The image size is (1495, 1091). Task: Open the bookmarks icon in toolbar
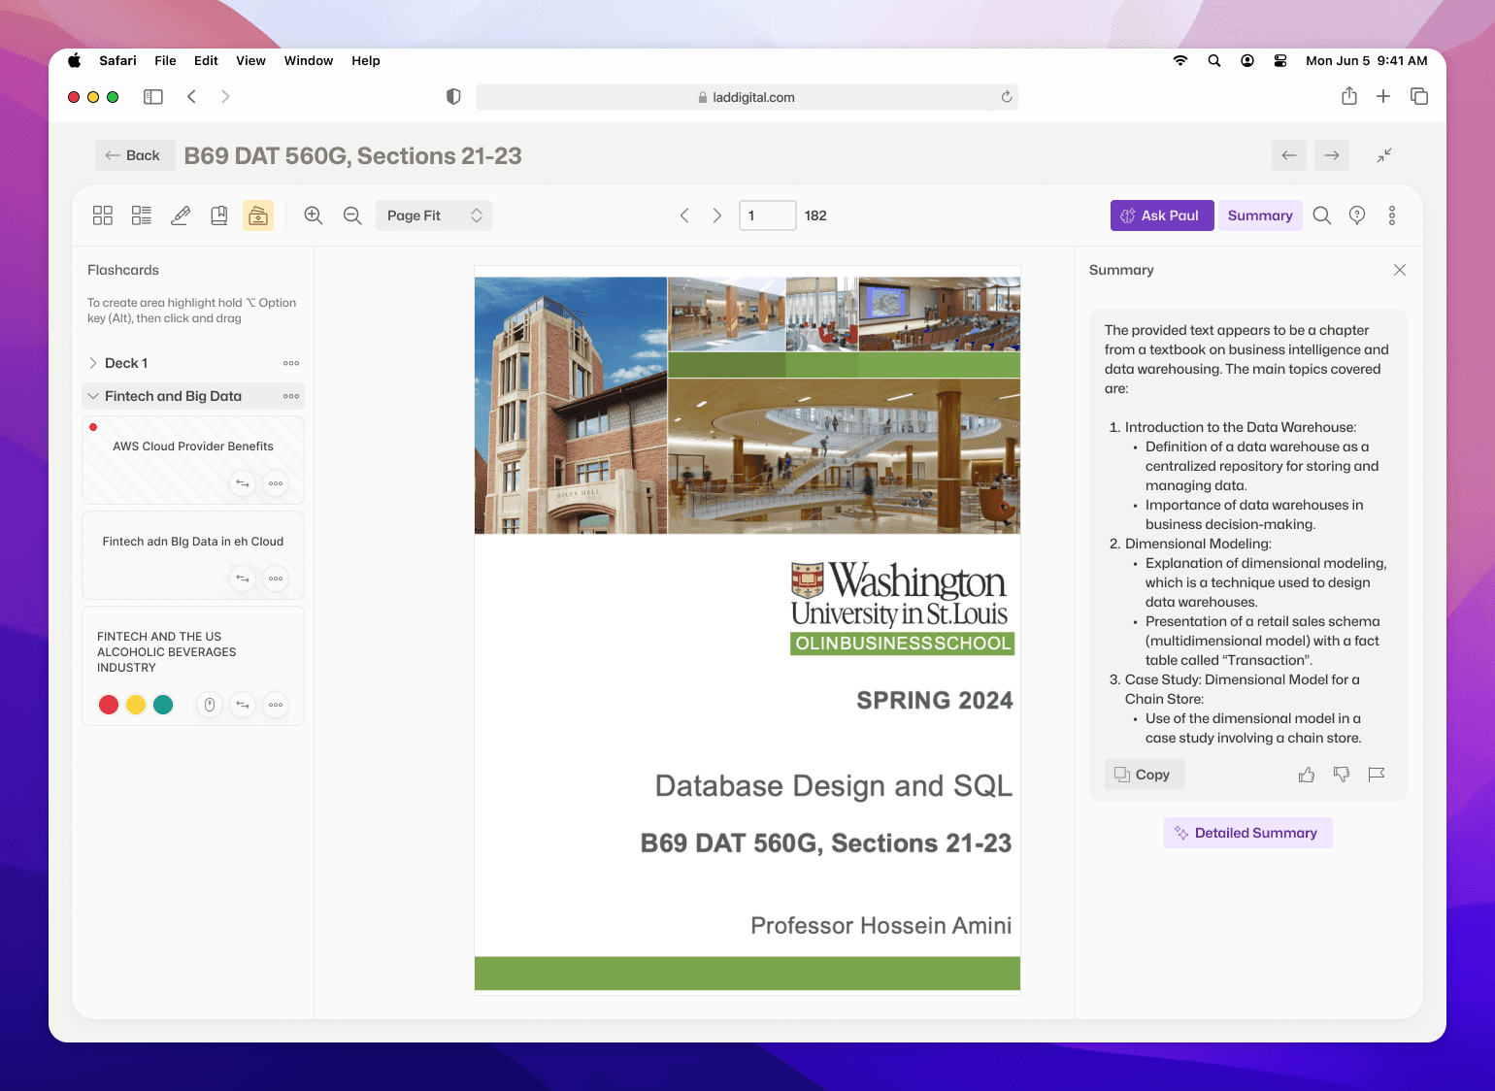219,215
